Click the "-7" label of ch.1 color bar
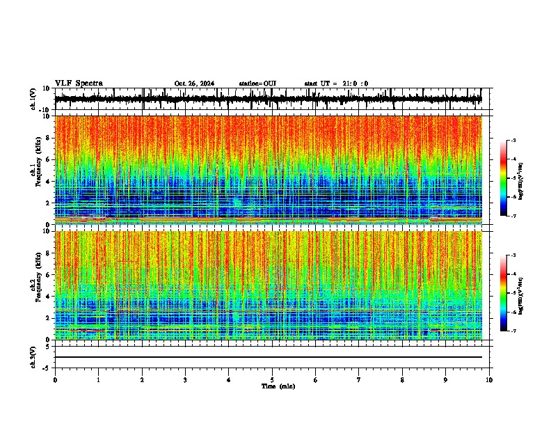The height and width of the screenshot is (426, 551). tap(513, 216)
